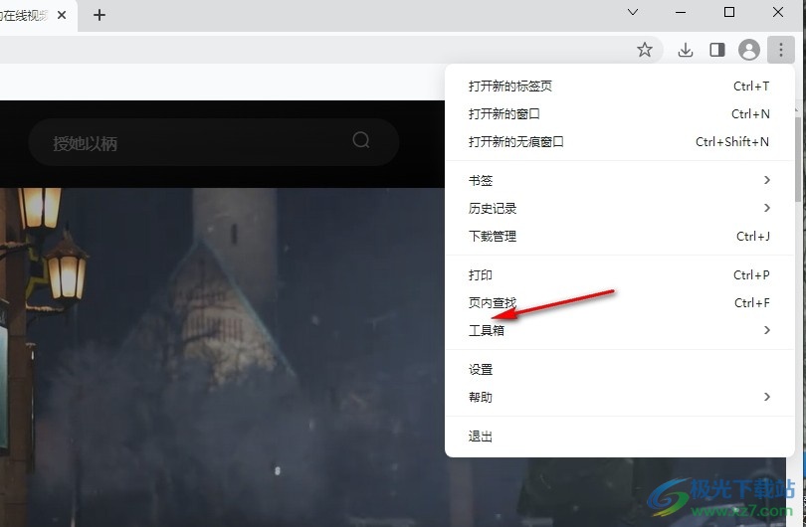Expand the 书签 submenu
This screenshot has width=806, height=527.
click(x=619, y=180)
